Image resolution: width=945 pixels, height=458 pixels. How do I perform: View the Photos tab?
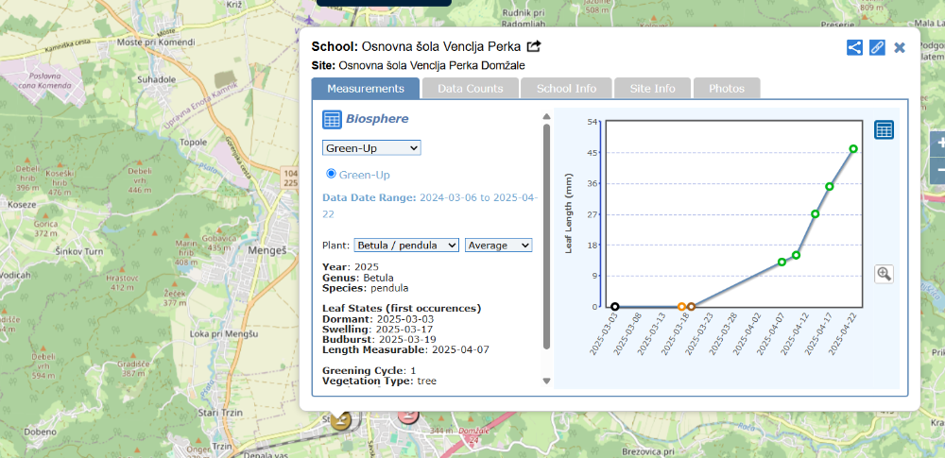pos(727,89)
